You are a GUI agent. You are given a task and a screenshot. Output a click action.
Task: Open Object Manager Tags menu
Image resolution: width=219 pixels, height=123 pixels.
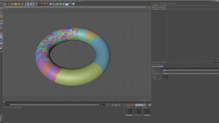click(x=169, y=3)
